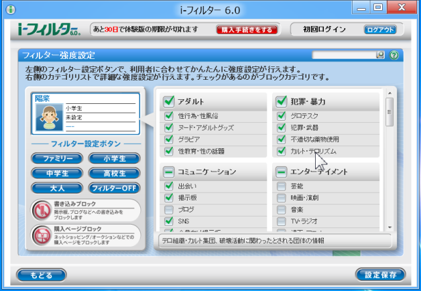Check the 音楽 checkbox
The height and width of the screenshot is (291, 421).
point(282,210)
